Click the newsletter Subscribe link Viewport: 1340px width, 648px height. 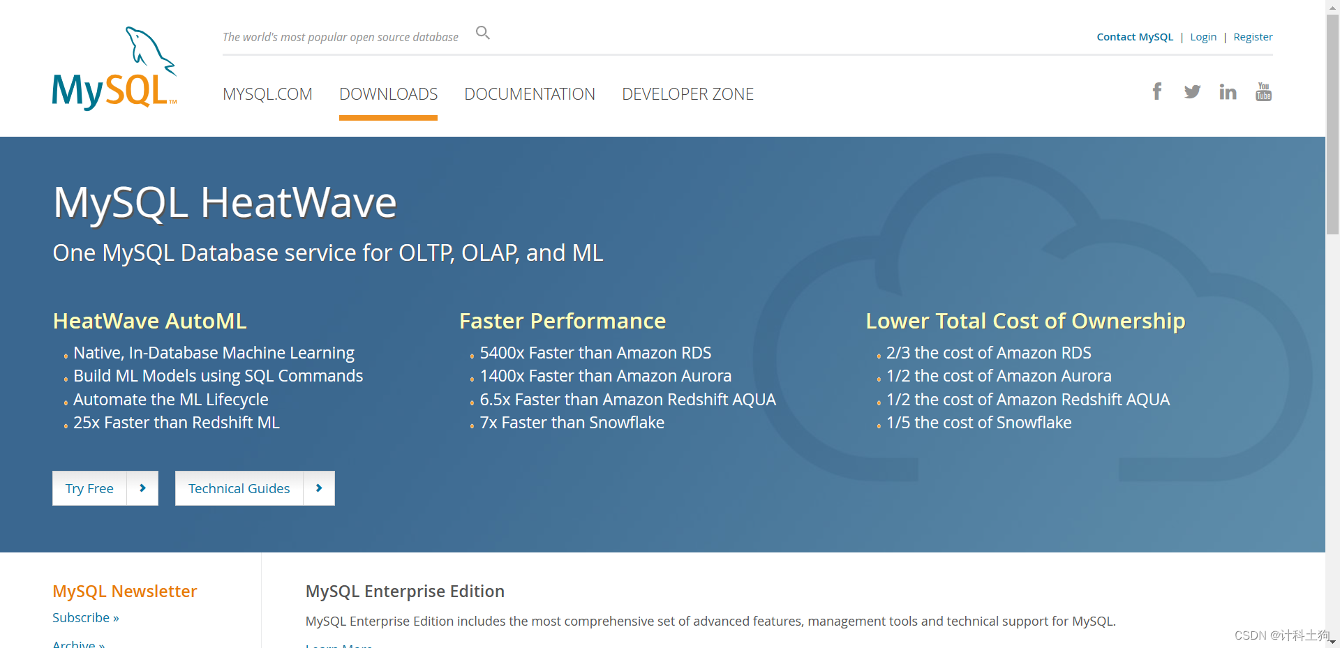coord(86,618)
